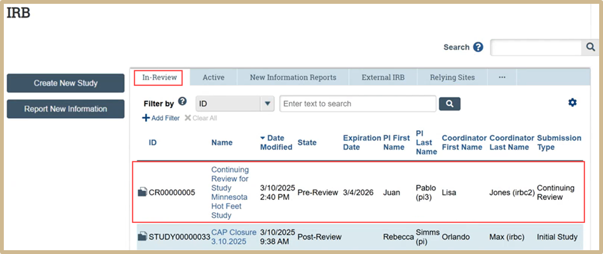
Task: Click the folder icon beside STUDY00000033
Action: click(142, 237)
